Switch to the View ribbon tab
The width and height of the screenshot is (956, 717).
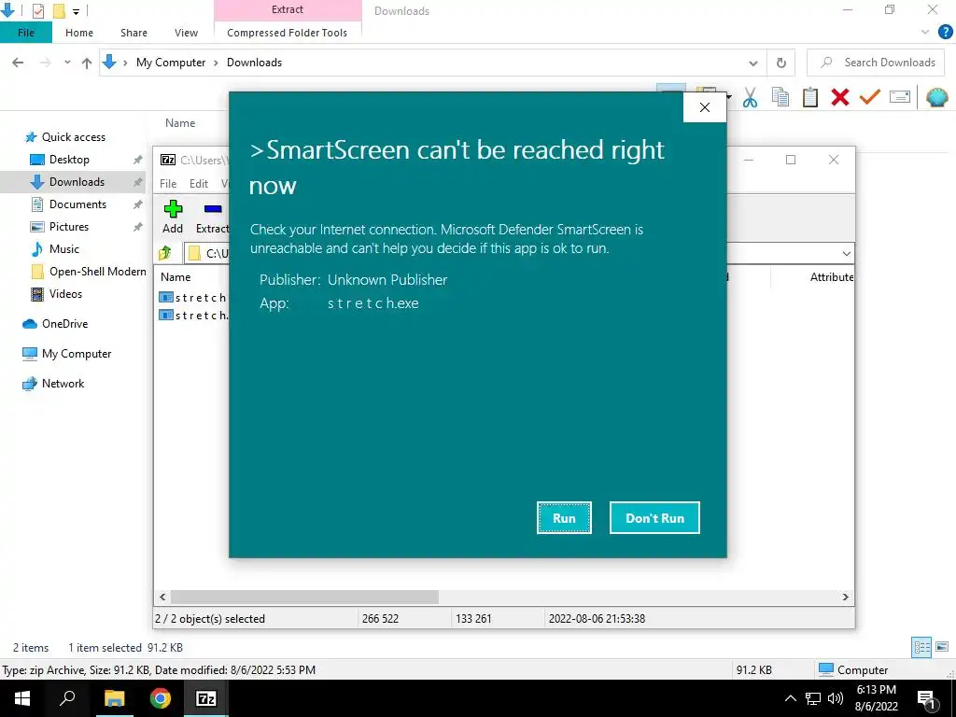186,33
